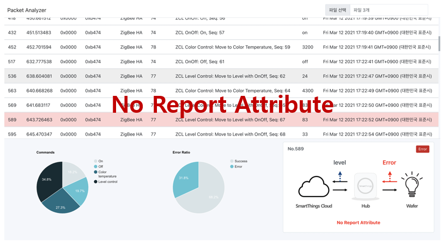Click the SmartThings Hub icon
This screenshot has height=244, width=443.
(365, 186)
